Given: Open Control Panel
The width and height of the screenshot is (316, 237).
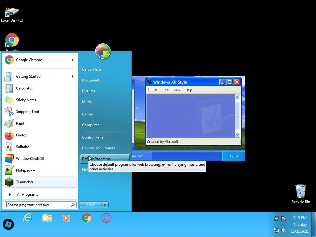Looking at the screenshot, I should point(93,137).
